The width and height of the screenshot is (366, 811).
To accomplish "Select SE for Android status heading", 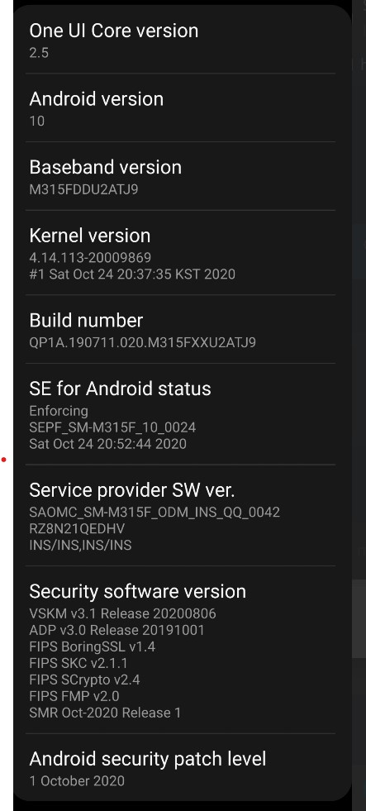I will (120, 389).
